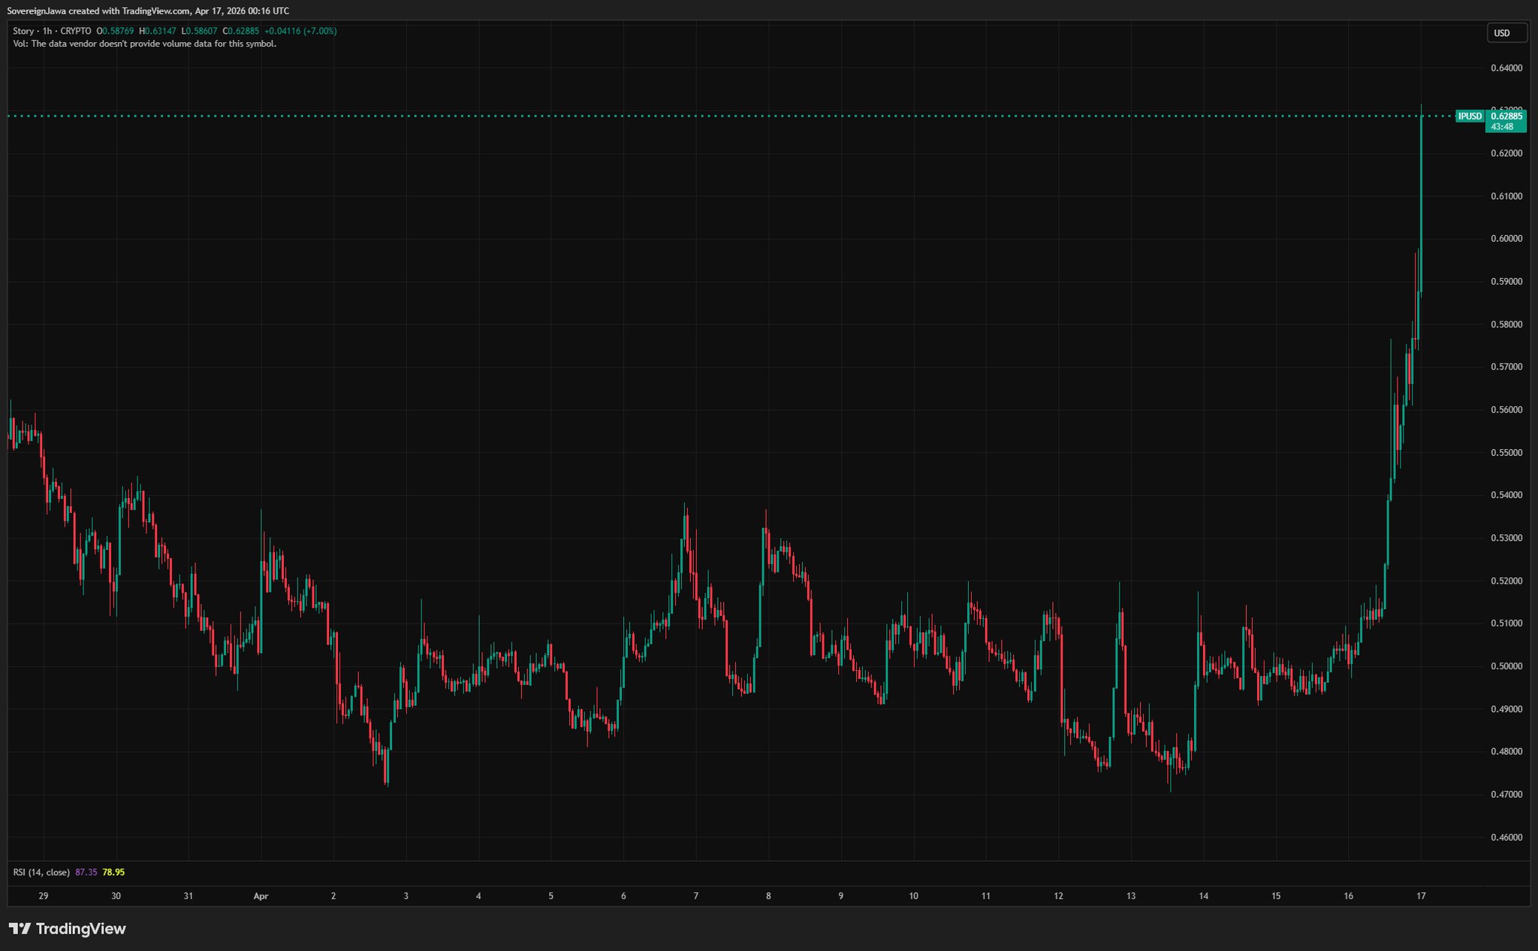Click the yellow RSI value 78.95
1538x951 pixels.
point(113,872)
